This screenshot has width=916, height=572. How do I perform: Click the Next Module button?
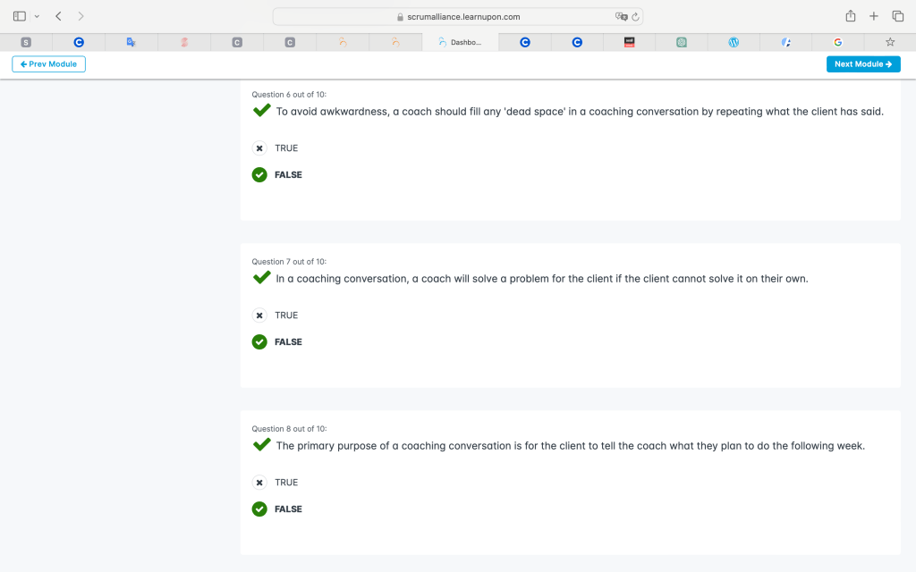click(x=862, y=64)
